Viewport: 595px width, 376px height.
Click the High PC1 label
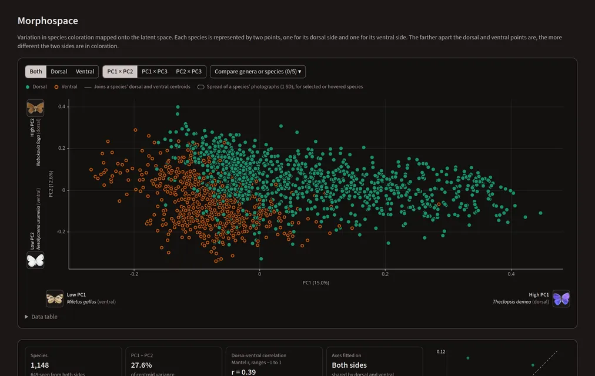[x=539, y=295]
